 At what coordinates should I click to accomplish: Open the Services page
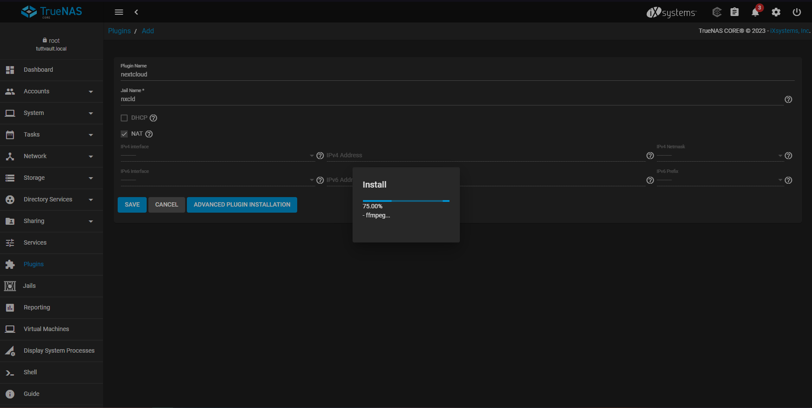(51, 243)
